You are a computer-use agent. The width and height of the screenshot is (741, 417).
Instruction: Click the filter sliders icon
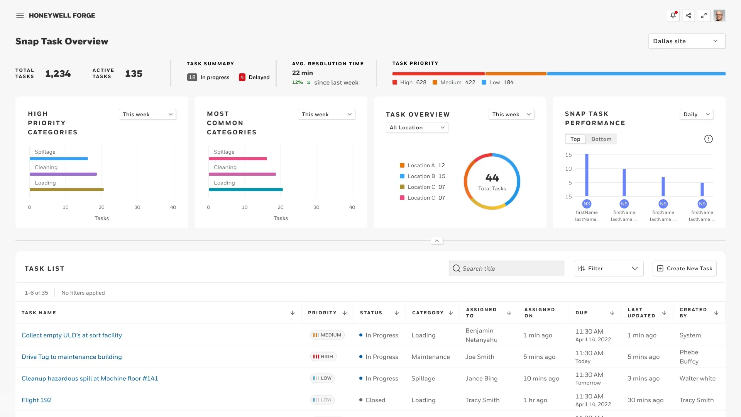click(x=582, y=268)
